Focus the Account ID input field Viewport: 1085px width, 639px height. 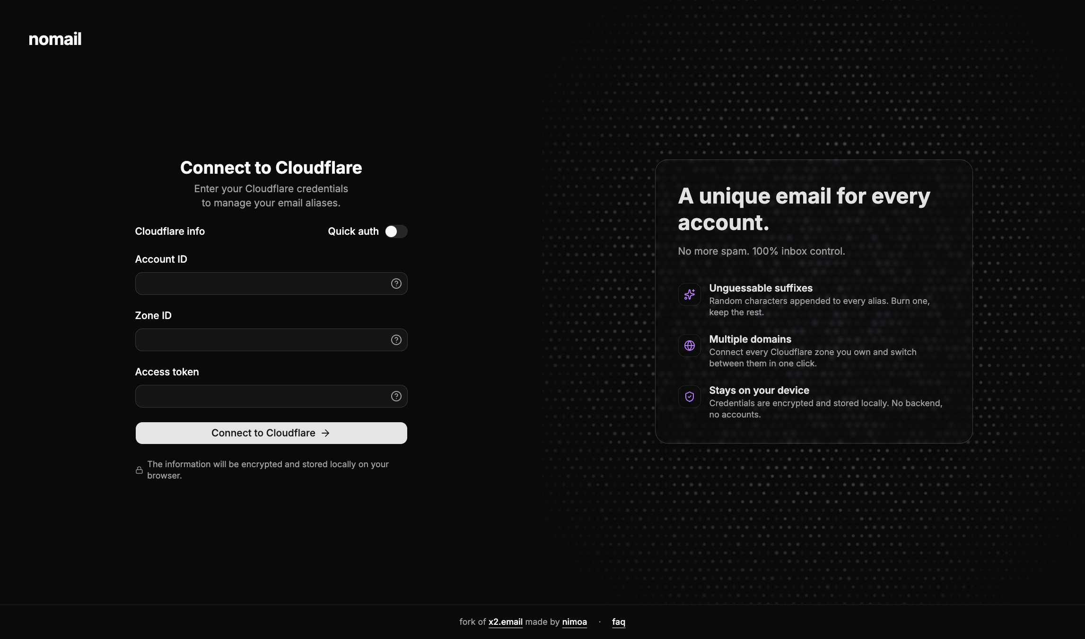point(260,283)
